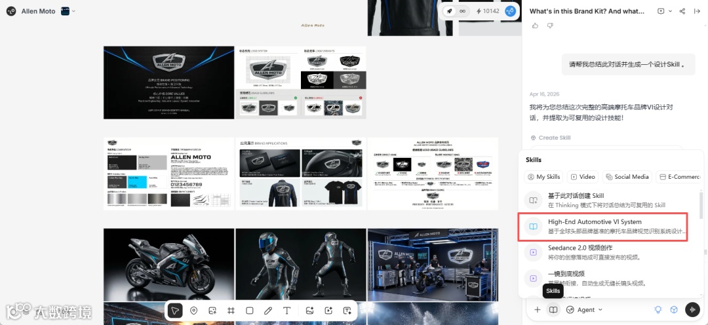Click the Allen Moto project title
This screenshot has height=325, width=708.
pos(39,11)
